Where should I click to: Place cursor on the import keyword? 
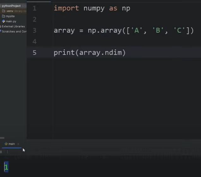click(x=66, y=8)
